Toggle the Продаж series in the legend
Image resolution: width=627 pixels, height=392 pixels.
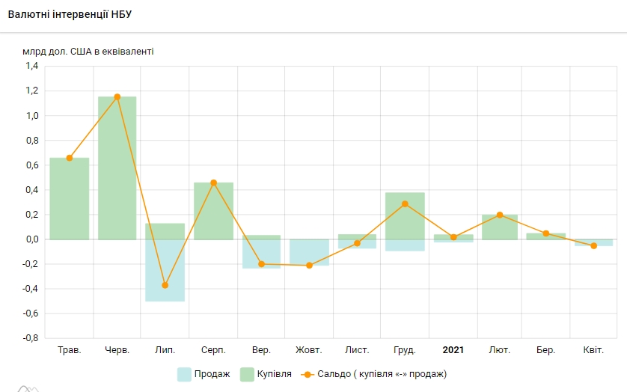click(212, 374)
